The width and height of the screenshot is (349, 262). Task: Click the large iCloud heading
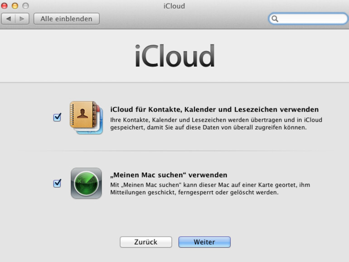[x=174, y=57]
